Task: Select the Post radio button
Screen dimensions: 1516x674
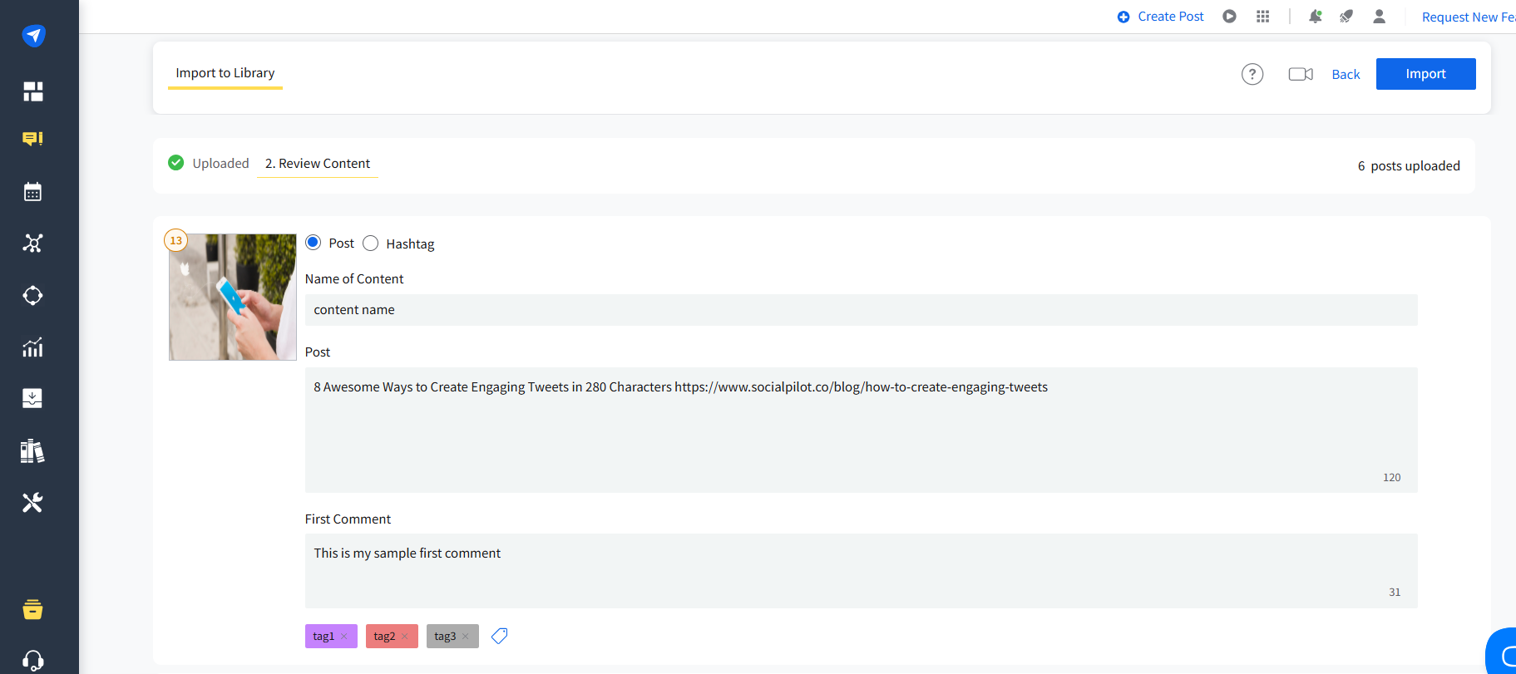Action: pos(314,243)
